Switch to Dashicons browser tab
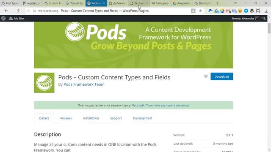 [203, 3]
